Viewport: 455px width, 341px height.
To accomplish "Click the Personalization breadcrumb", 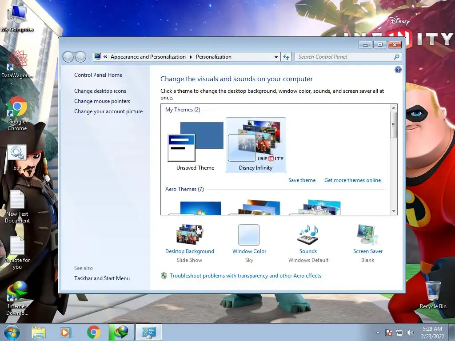I will coord(214,57).
